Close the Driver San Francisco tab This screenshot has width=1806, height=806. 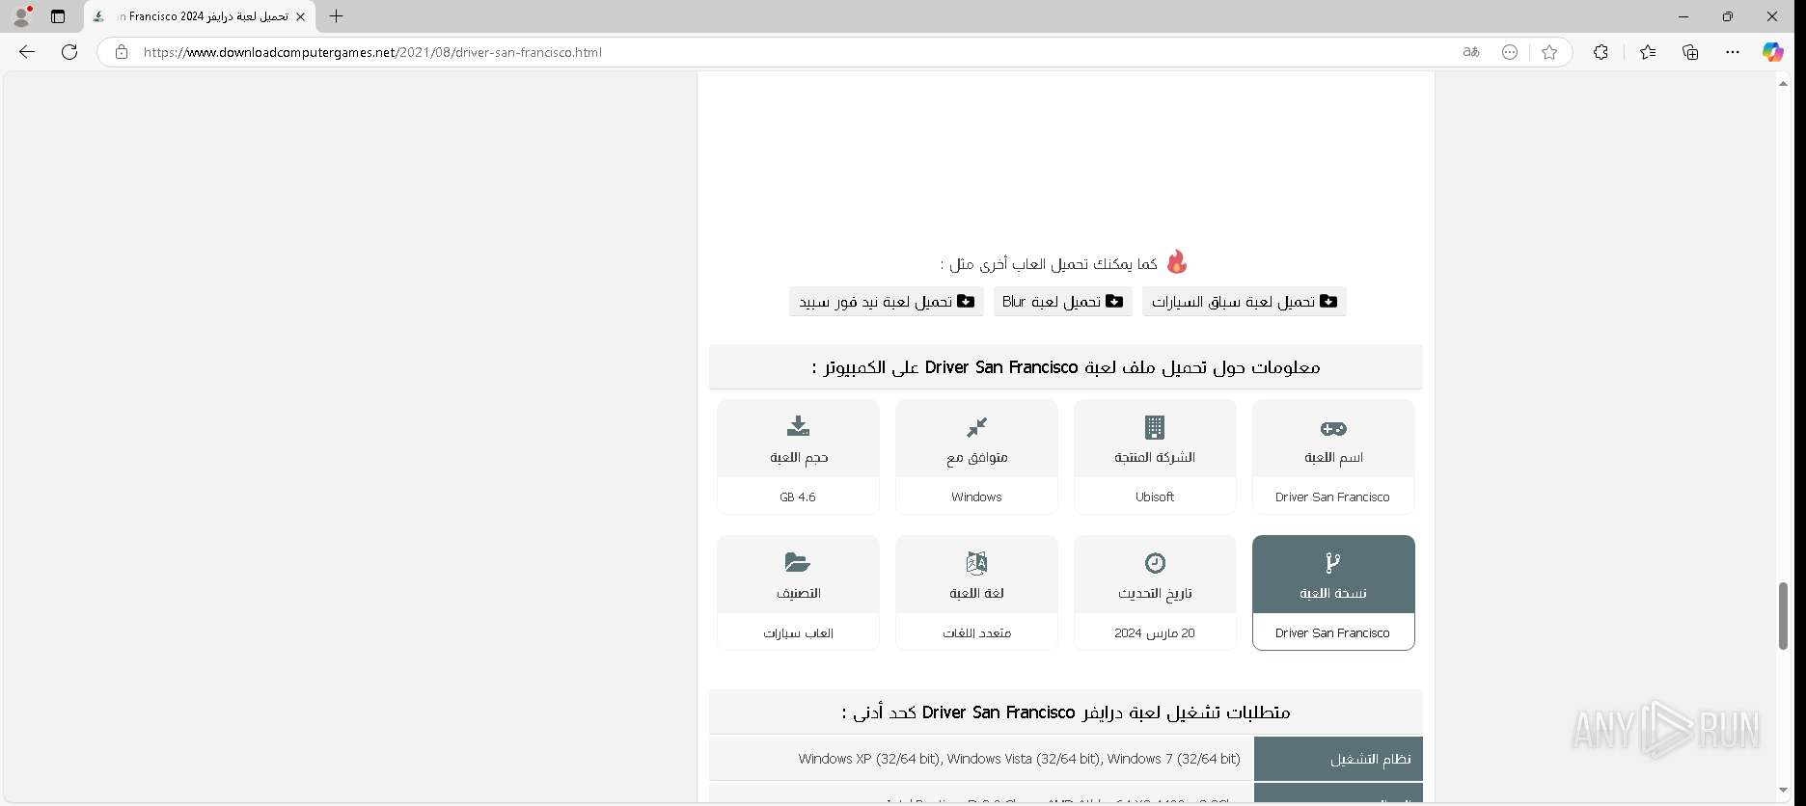[300, 16]
